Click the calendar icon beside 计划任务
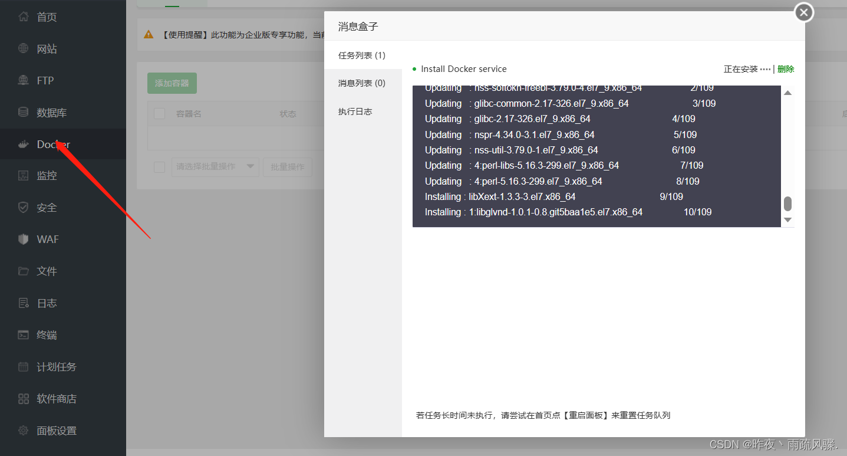The image size is (847, 456). [x=24, y=367]
